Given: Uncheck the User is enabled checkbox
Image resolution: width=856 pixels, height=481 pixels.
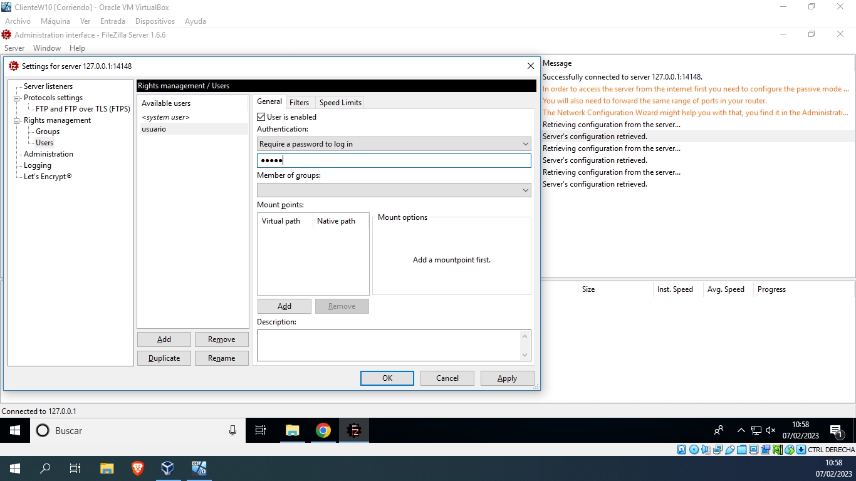Looking at the screenshot, I should pyautogui.click(x=261, y=117).
